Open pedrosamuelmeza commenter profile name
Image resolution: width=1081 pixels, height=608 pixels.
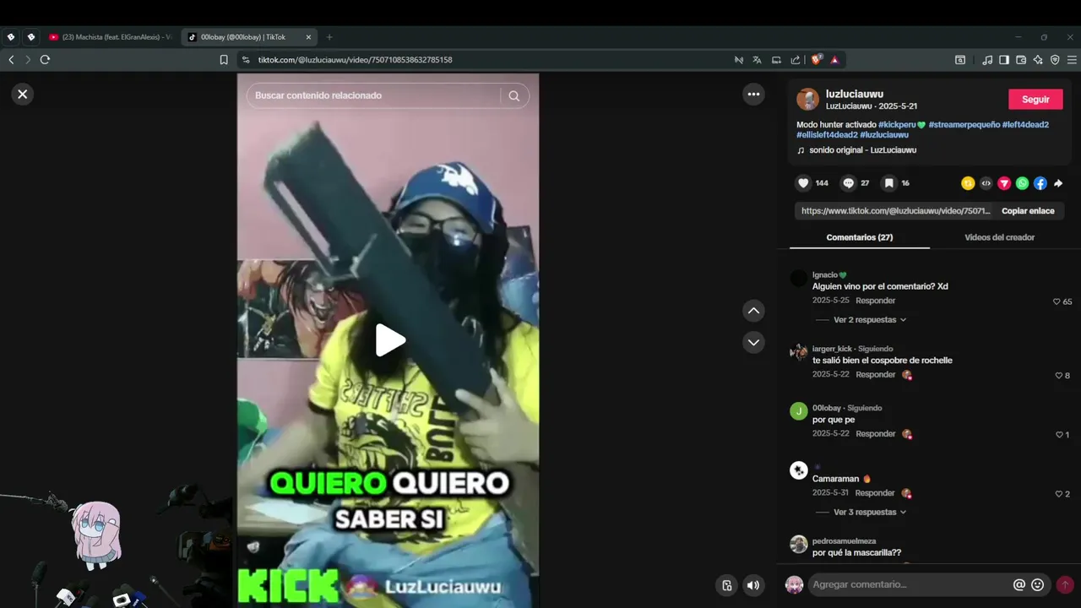(x=844, y=541)
